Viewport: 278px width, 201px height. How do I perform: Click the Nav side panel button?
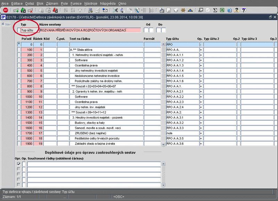tap(6, 24)
